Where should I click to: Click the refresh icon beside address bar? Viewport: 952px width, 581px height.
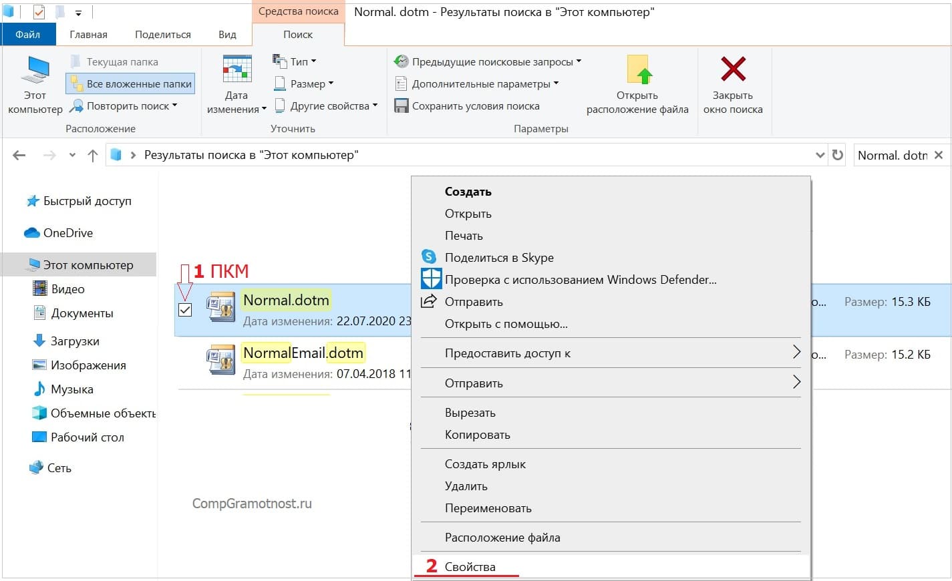click(x=837, y=155)
